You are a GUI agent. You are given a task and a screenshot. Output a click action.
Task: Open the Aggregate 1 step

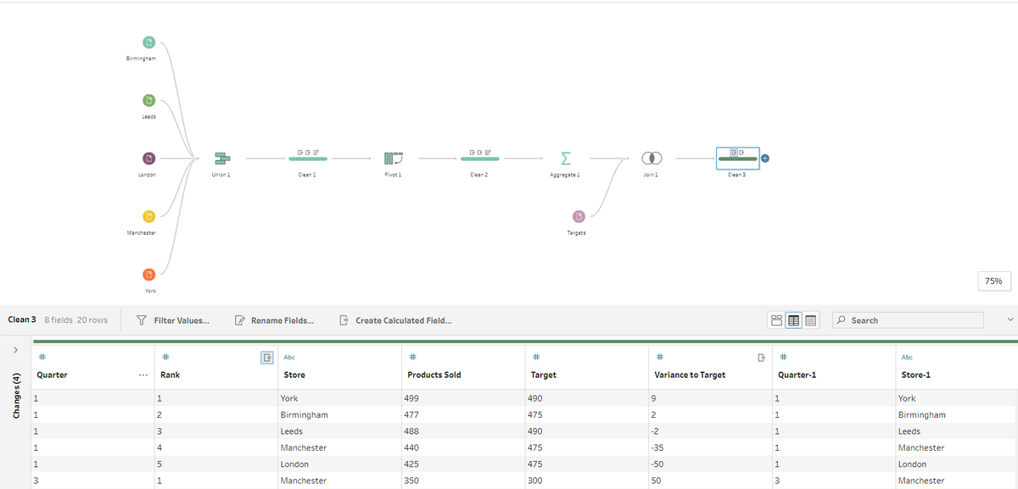pyautogui.click(x=565, y=158)
